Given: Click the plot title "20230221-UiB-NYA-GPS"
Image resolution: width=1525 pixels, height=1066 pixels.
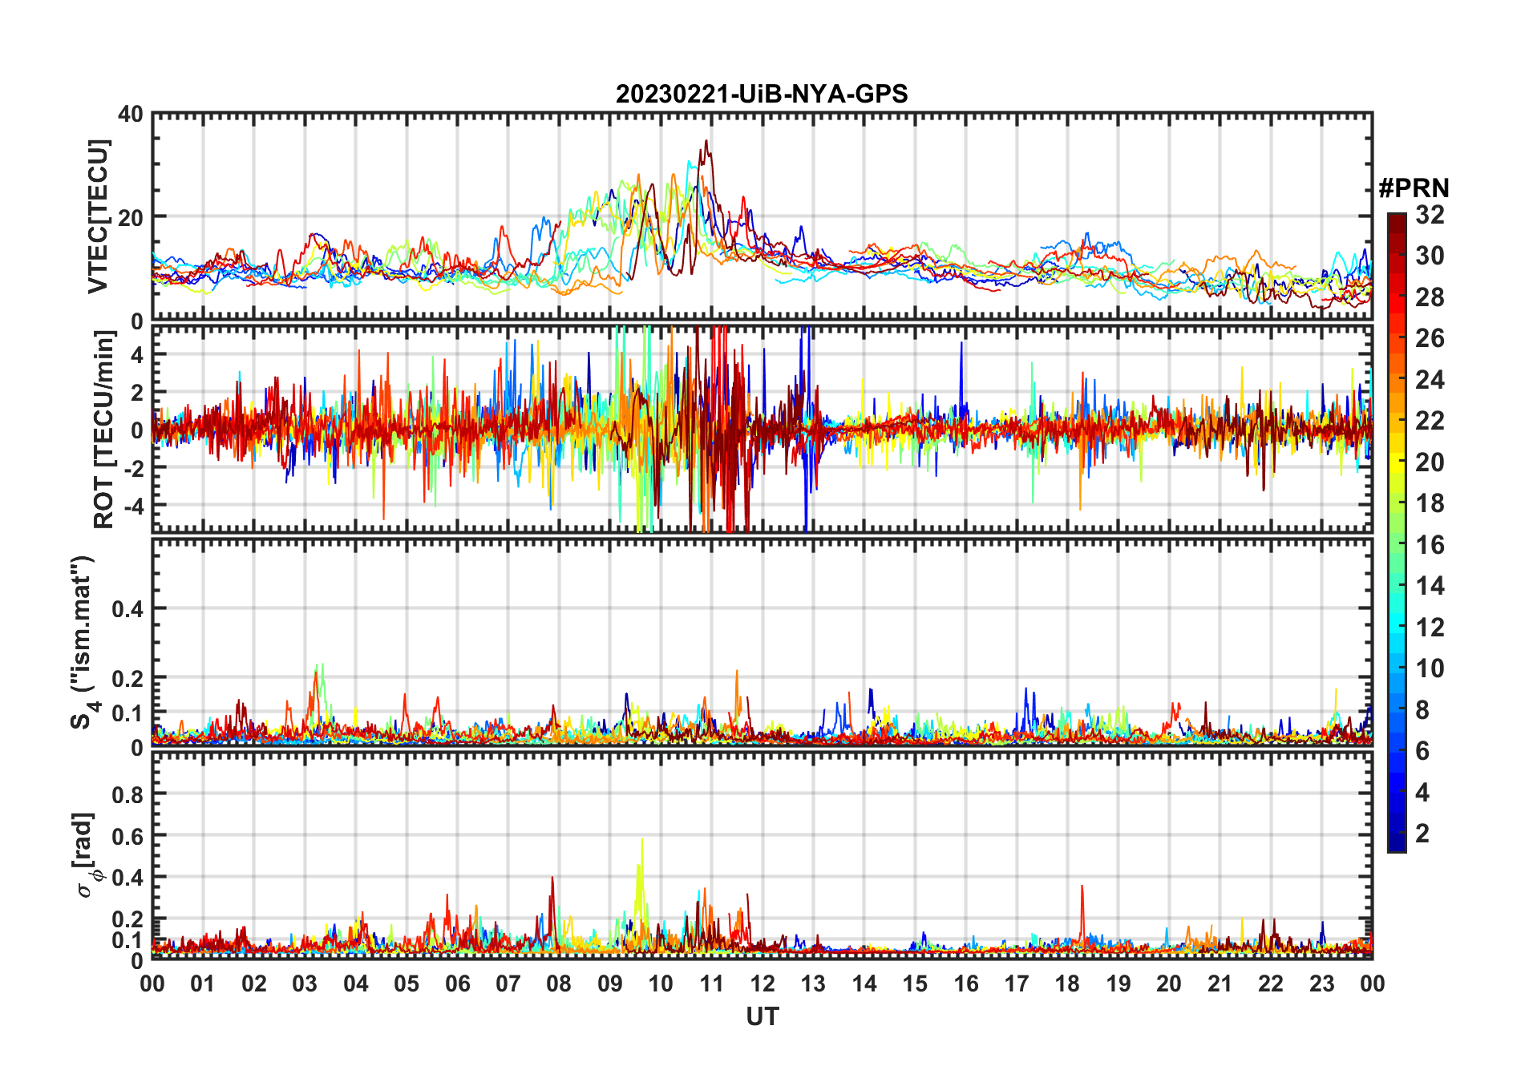Looking at the screenshot, I should (x=762, y=95).
